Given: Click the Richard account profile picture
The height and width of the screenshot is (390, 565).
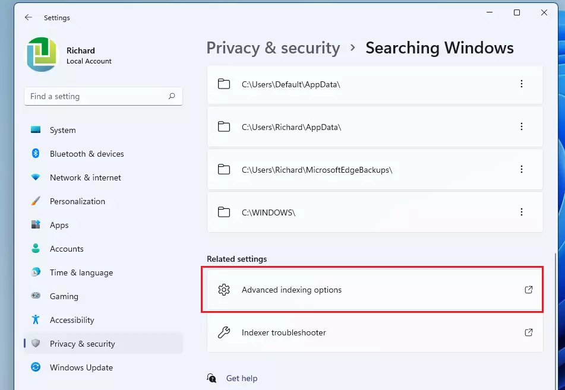Looking at the screenshot, I should [42, 55].
